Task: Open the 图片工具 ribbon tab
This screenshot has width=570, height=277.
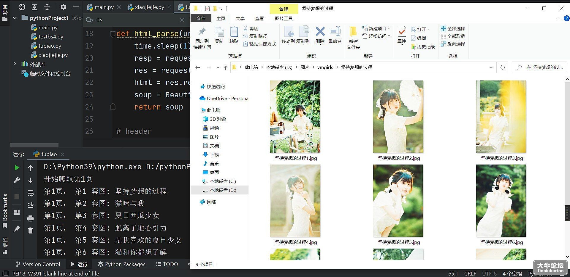Action: pos(284,18)
